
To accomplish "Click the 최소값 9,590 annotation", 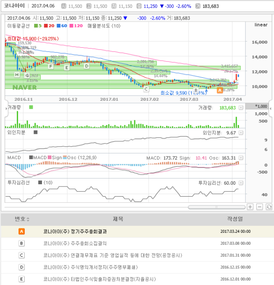I will pos(183,93).
